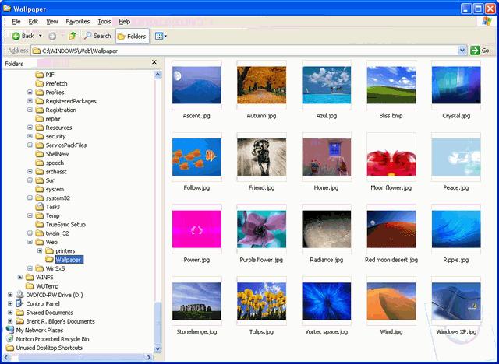Screen dimensions: 499x364
Task: Select the Azul.jpg thumbnail
Action: pos(327,85)
